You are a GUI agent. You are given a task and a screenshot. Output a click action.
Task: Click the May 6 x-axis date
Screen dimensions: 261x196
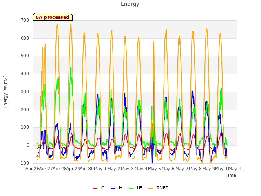pyautogui.click(x=168, y=169)
